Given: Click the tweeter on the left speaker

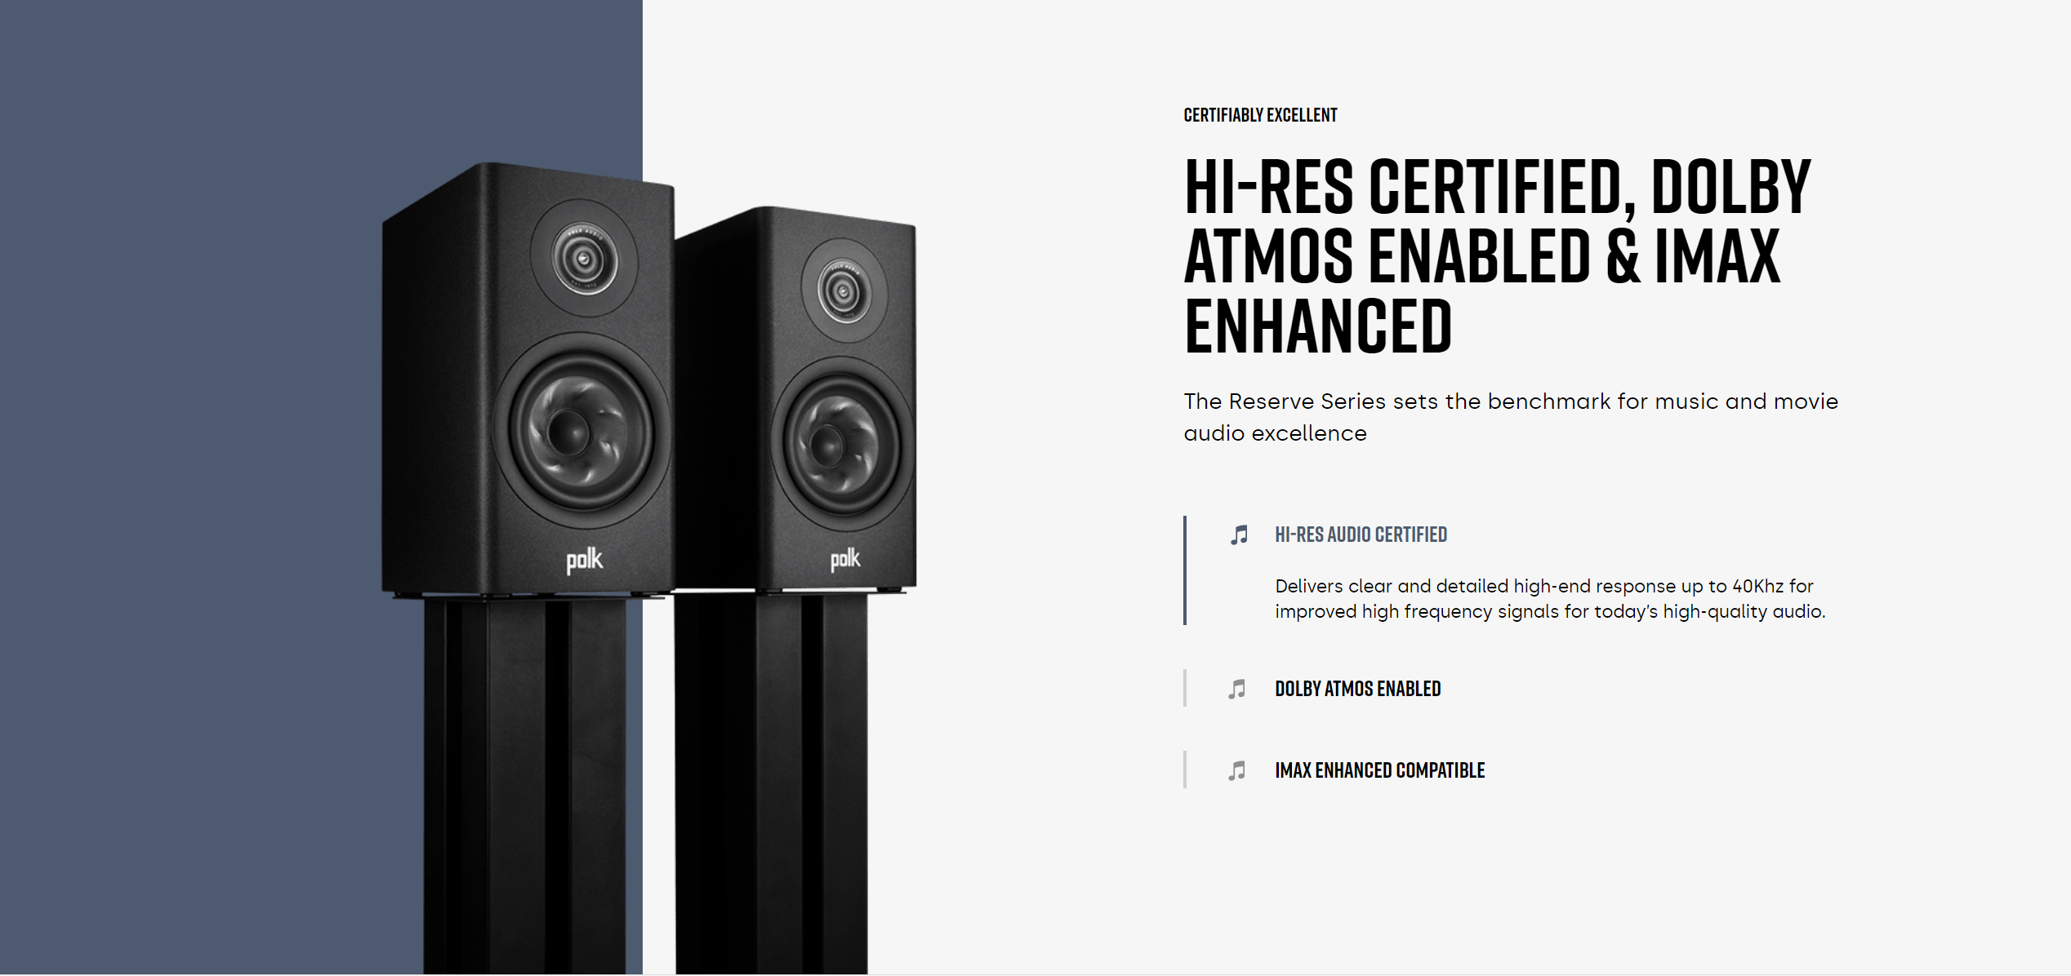Looking at the screenshot, I should 583,260.
